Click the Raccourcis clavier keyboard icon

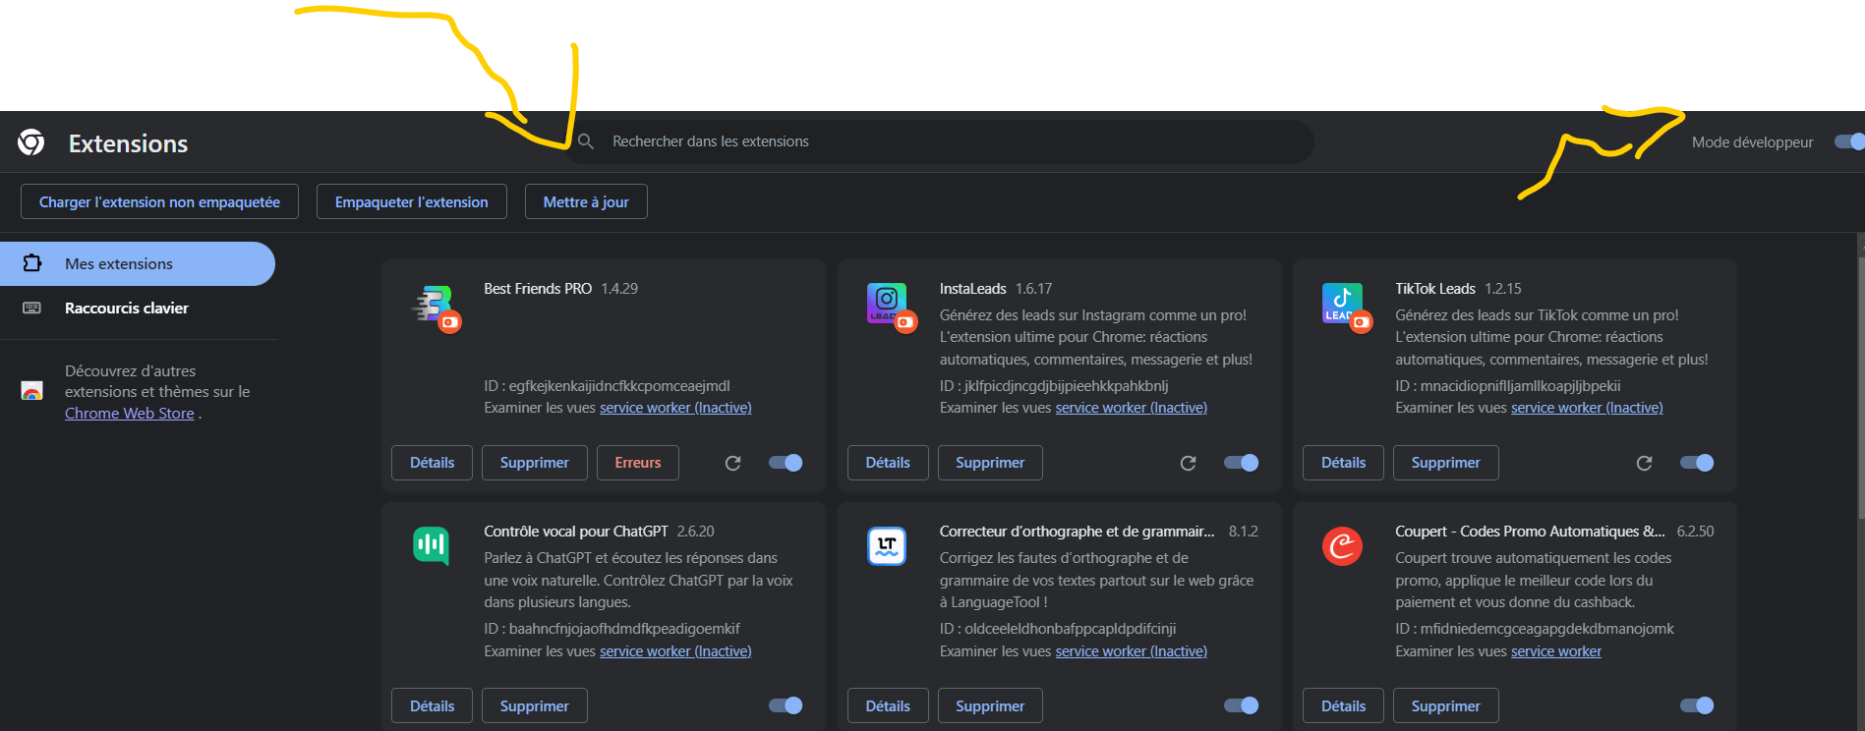32,308
